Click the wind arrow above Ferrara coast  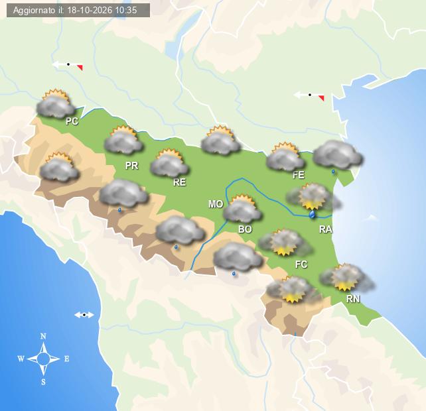tap(309, 96)
